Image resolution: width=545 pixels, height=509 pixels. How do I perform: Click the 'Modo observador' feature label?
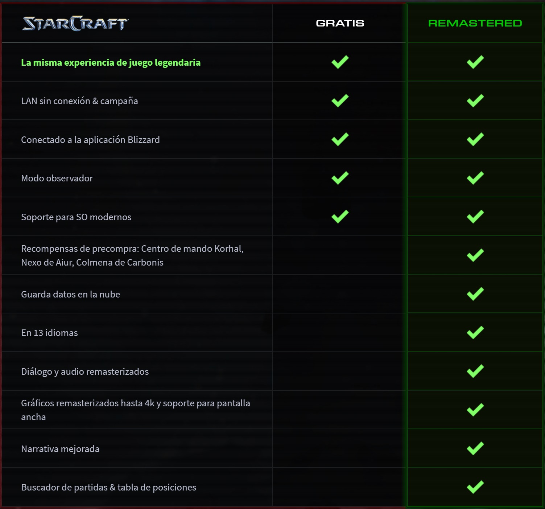[57, 178]
